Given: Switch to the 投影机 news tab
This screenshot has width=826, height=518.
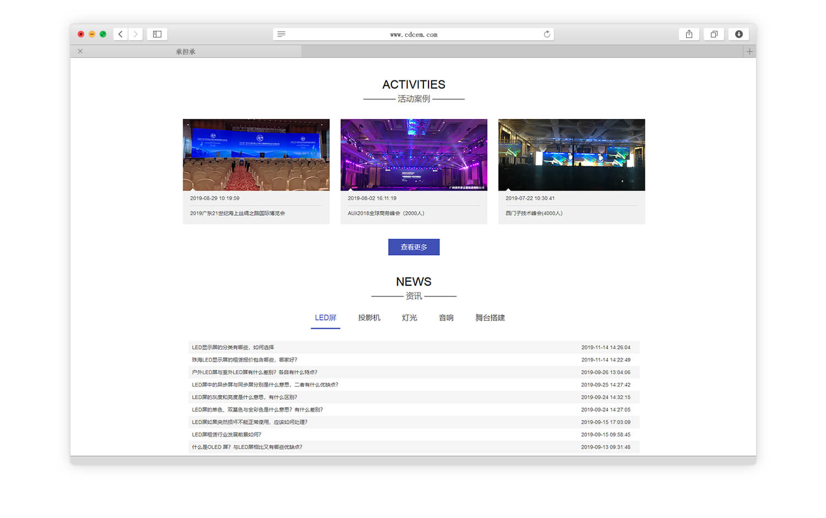Looking at the screenshot, I should click(x=369, y=318).
